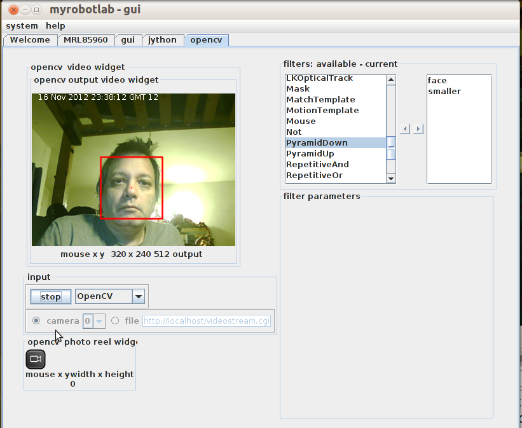This screenshot has height=428, width=522.
Task: Select the opencv tab
Action: point(206,40)
